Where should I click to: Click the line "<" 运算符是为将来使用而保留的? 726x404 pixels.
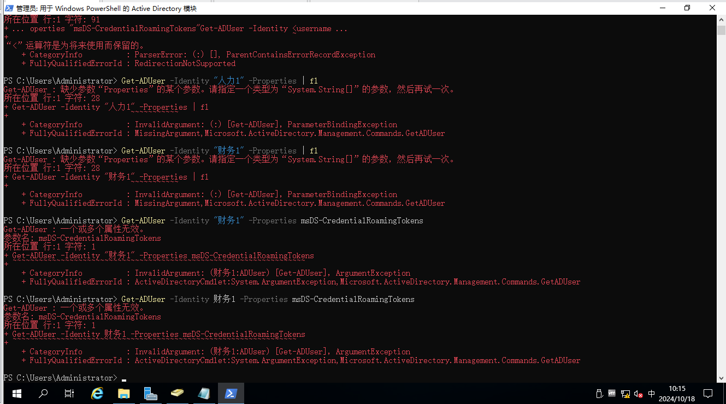75,45
